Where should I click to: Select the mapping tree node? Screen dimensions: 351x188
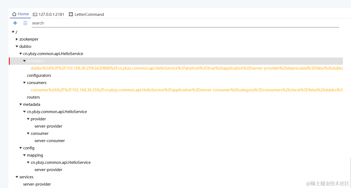click(35, 155)
